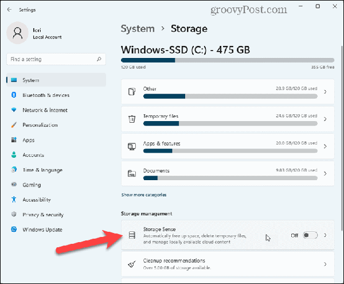Image resolution: width=344 pixels, height=284 pixels.
Task: Click the Temporary files usage bar
Action: [x=230, y=123]
